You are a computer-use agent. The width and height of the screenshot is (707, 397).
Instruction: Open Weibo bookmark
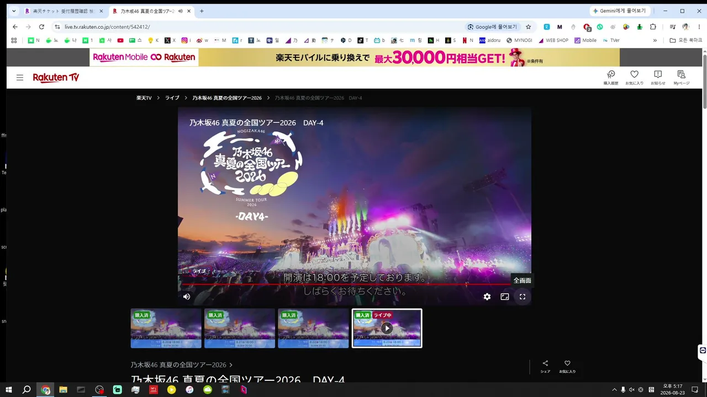click(202, 40)
